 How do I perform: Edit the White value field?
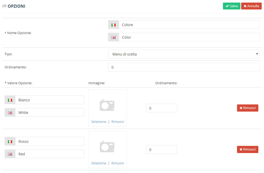50,112
